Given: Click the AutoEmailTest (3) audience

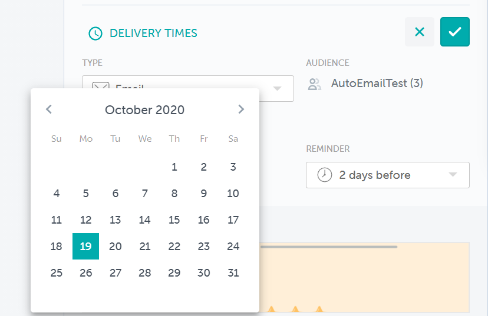Looking at the screenshot, I should (x=377, y=84).
